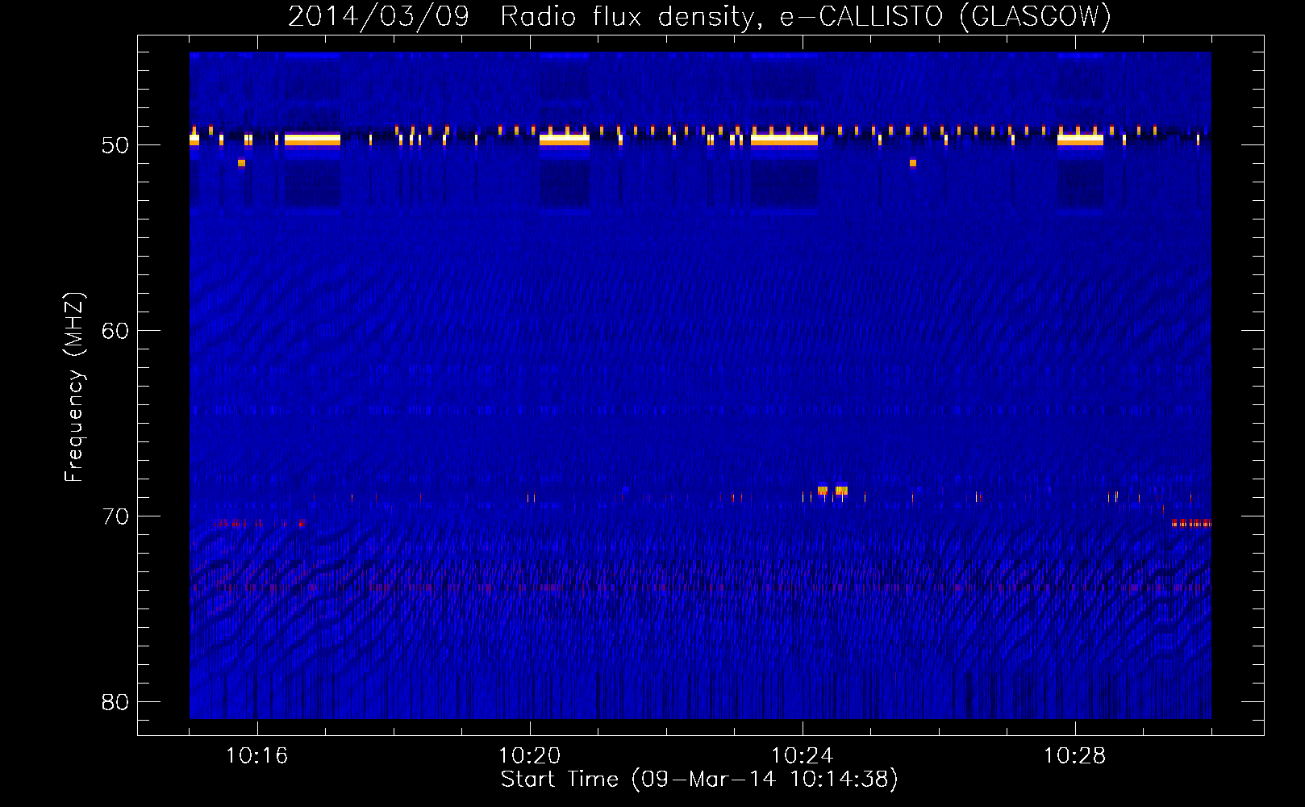Click the red emission streak at 70 MHz near 10:29
The width and height of the screenshot is (1305, 807).
(1191, 524)
